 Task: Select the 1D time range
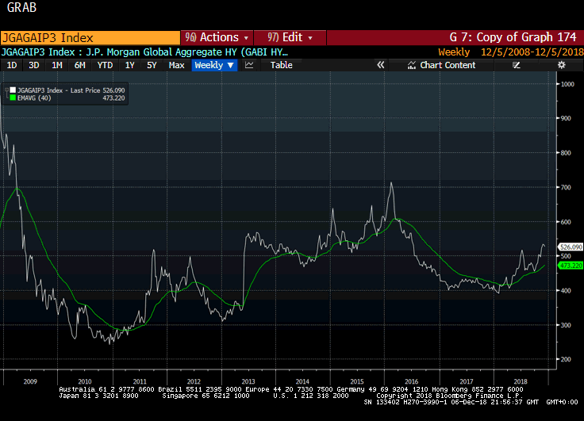click(x=12, y=65)
